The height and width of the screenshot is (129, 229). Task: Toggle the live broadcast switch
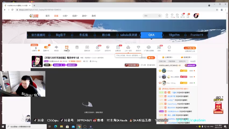point(46,47)
